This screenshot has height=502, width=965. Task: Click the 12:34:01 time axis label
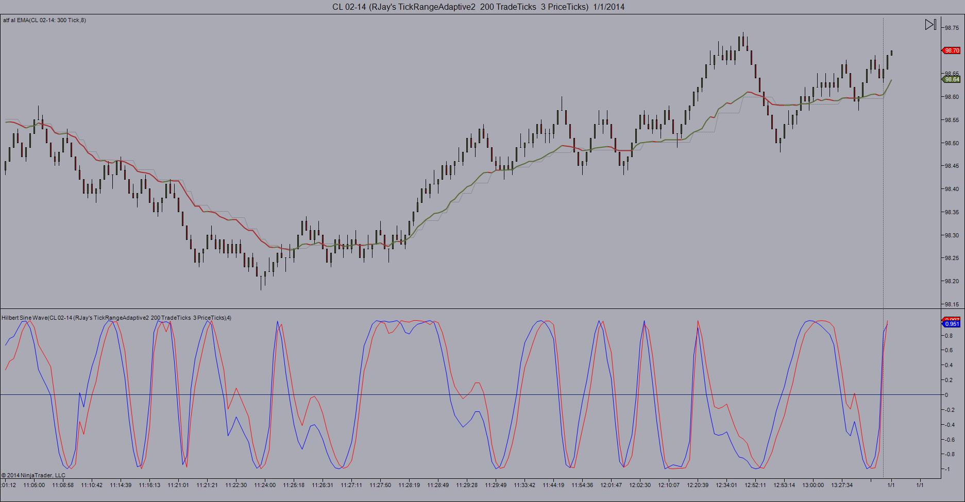point(727,484)
